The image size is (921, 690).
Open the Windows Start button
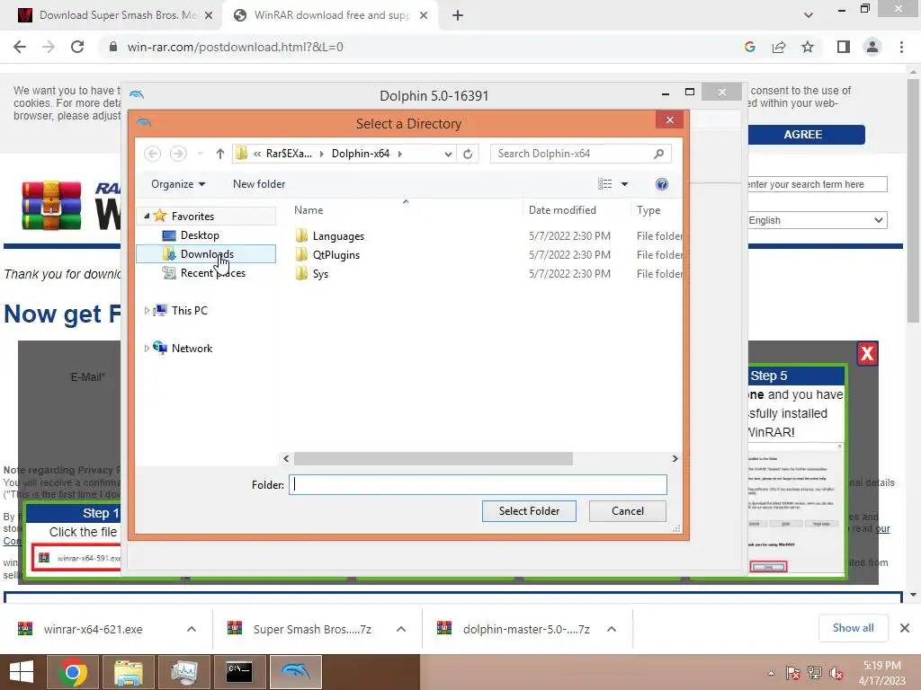[x=22, y=672]
